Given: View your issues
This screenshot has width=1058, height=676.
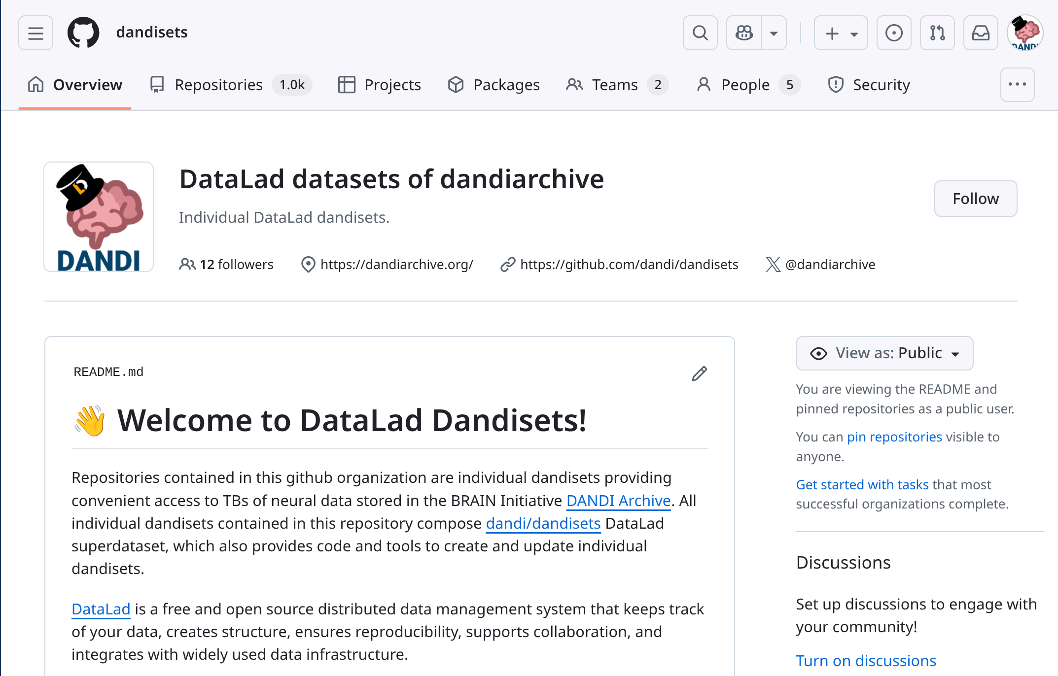Looking at the screenshot, I should pos(894,33).
